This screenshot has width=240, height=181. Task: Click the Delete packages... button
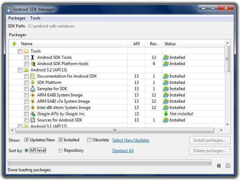coord(210,151)
